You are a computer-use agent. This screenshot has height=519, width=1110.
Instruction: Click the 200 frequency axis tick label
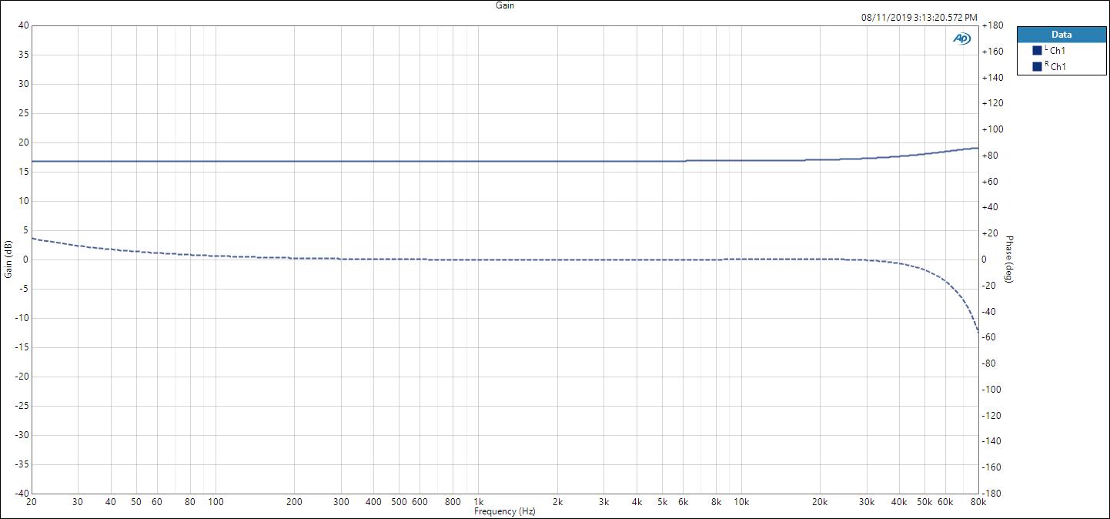click(x=294, y=502)
